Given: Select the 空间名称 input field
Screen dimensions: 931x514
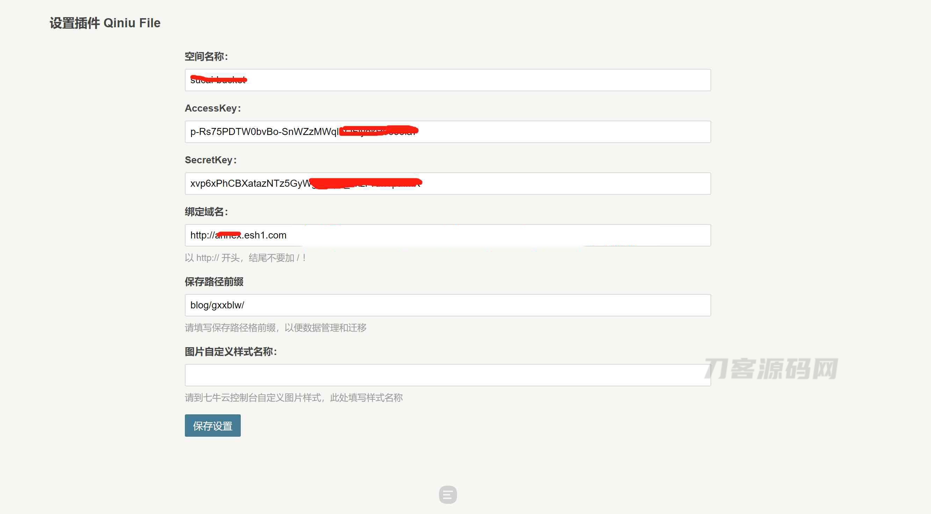Looking at the screenshot, I should point(447,80).
